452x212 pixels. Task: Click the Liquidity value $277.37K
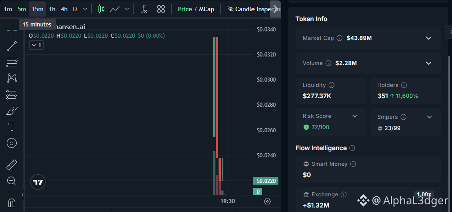317,96
